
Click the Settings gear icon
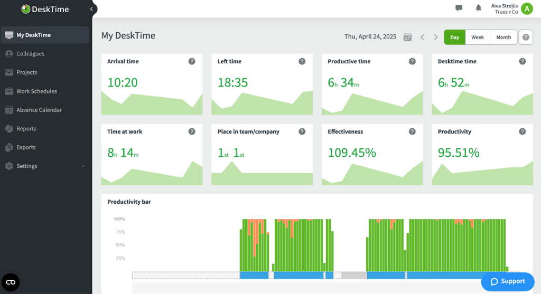click(x=9, y=166)
